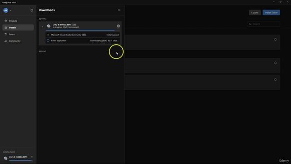Click the sidebar footer download progress bar
The image size is (291, 164).
[20, 160]
